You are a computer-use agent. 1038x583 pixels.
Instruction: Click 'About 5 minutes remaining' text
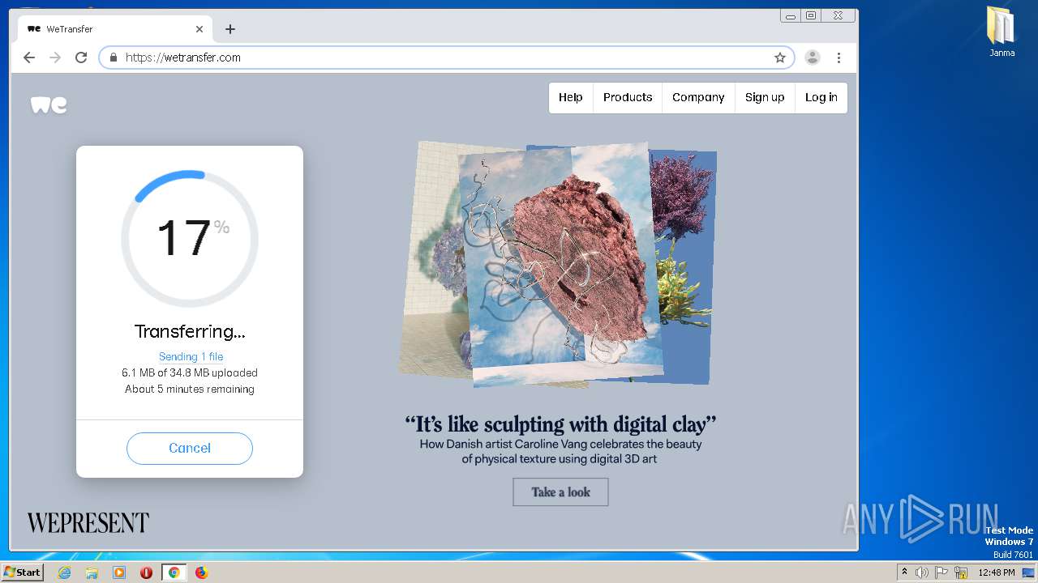tap(190, 389)
